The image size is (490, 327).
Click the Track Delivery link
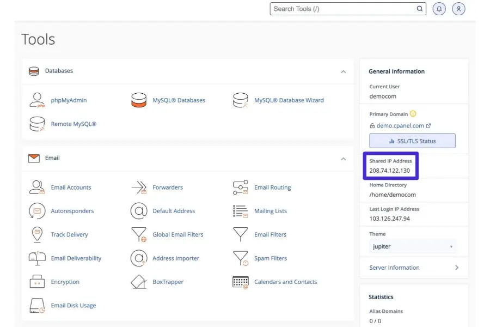point(69,234)
